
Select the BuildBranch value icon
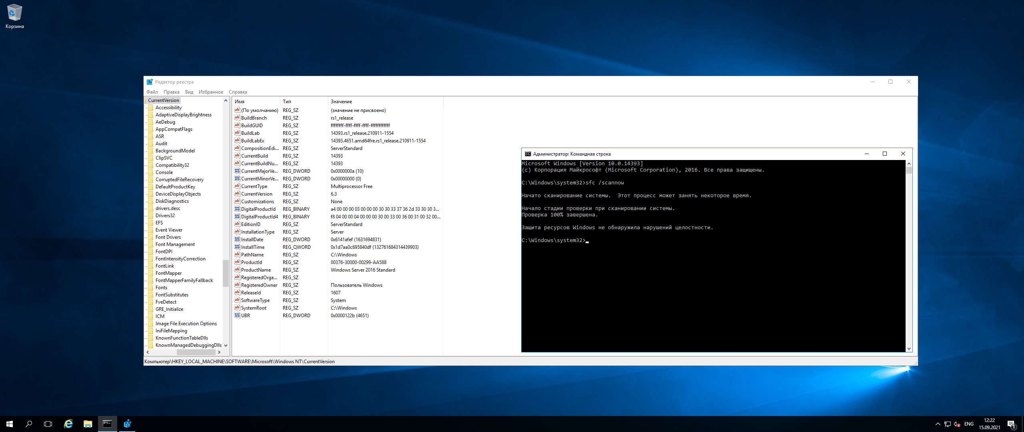click(x=237, y=118)
